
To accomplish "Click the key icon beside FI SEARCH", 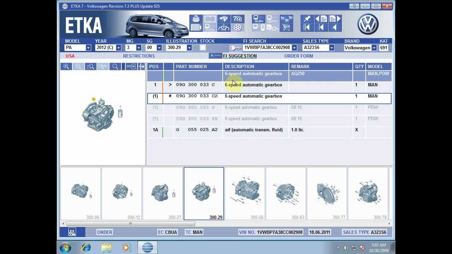I will 236,48.
